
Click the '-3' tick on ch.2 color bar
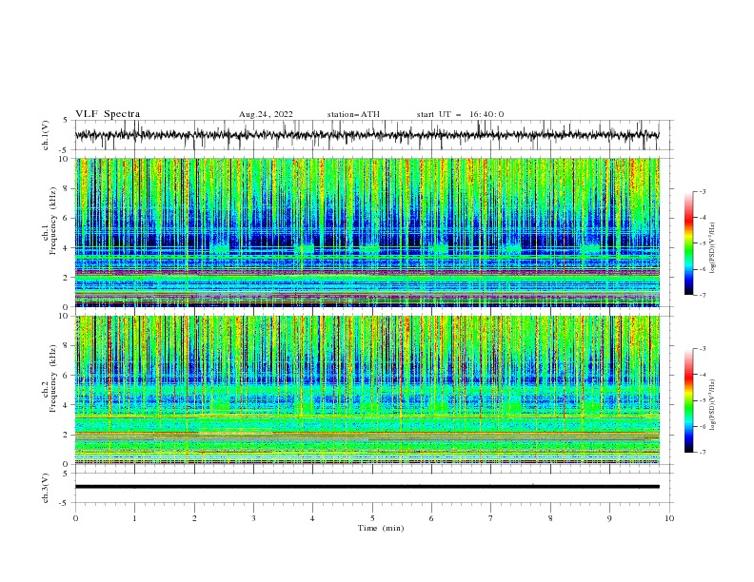pos(703,349)
